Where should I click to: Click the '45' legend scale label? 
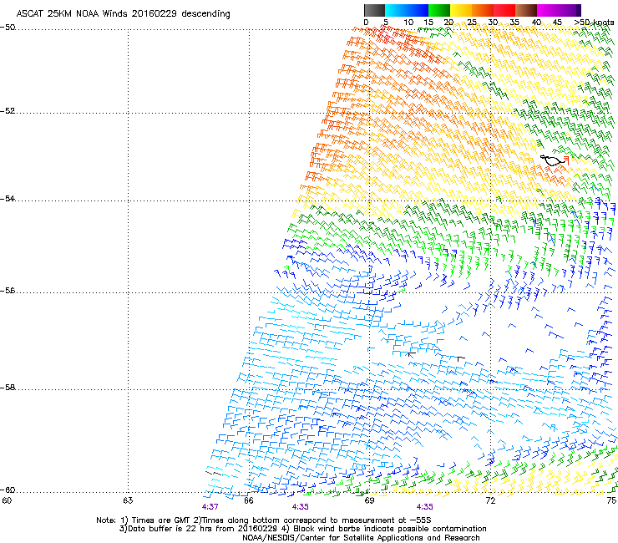coord(557,23)
